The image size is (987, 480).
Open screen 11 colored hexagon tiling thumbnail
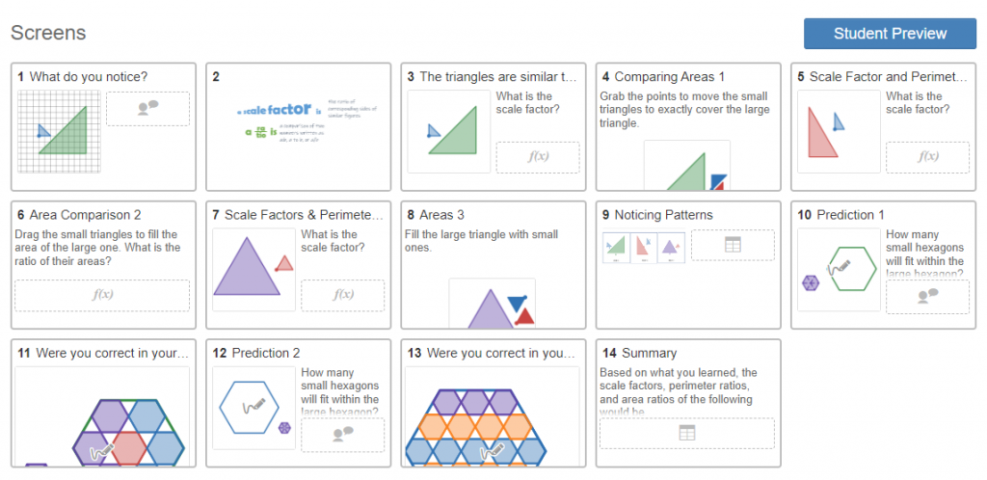click(x=102, y=416)
